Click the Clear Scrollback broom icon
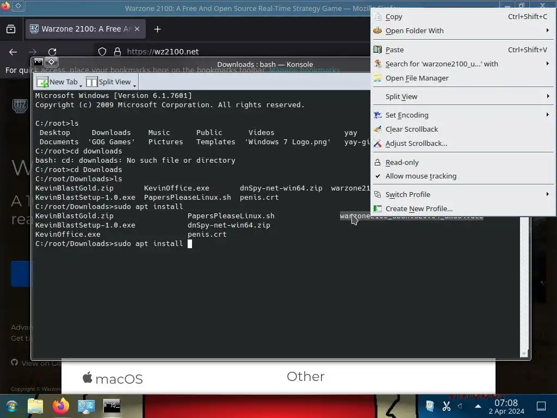557x418 pixels. (377, 130)
